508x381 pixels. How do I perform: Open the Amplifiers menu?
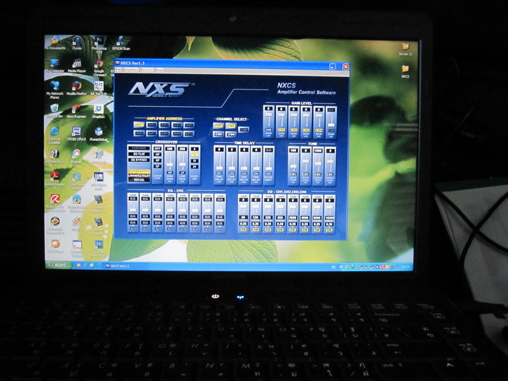(131, 70)
